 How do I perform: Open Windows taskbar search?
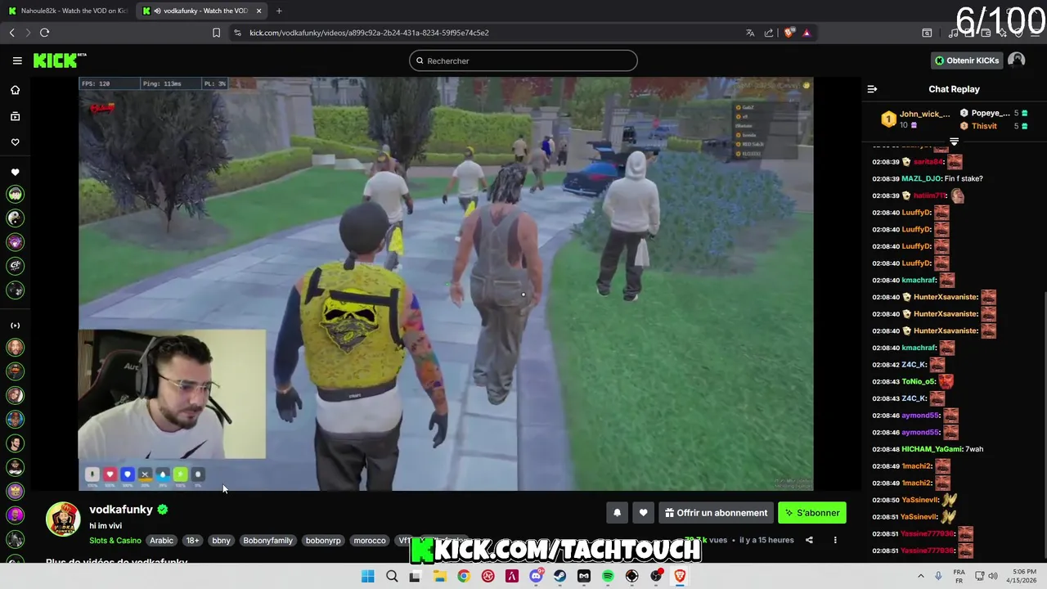(392, 576)
